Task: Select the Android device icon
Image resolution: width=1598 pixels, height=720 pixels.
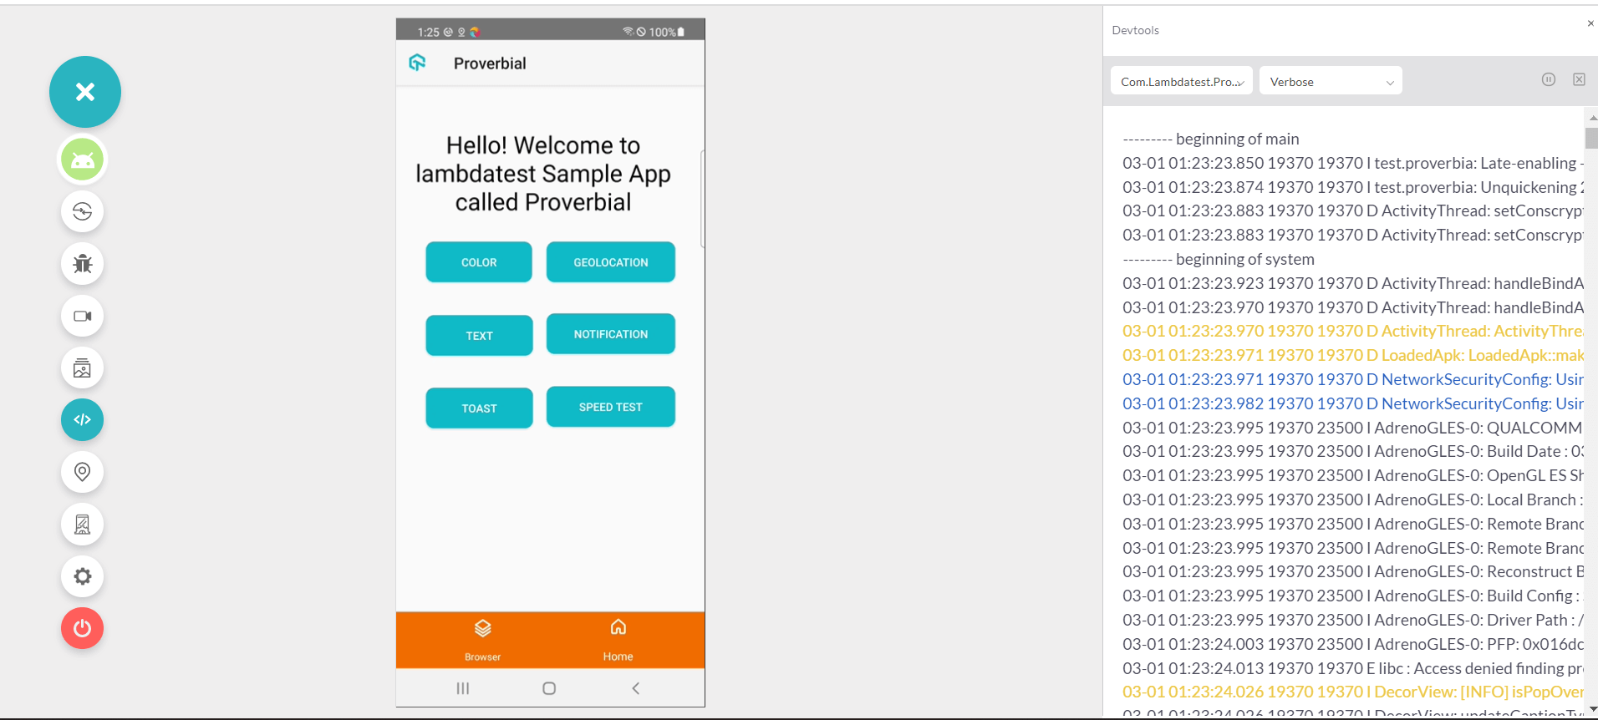Action: [82, 160]
